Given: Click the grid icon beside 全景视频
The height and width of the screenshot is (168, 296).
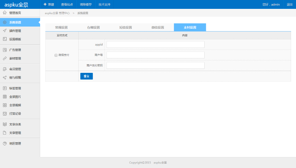Looking at the screenshot, I should [x=5, y=105].
